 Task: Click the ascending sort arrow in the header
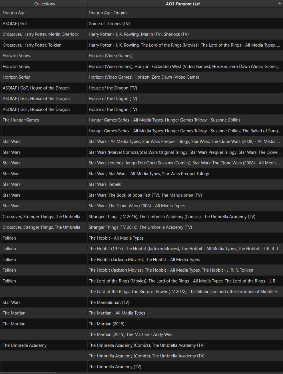point(279,3)
